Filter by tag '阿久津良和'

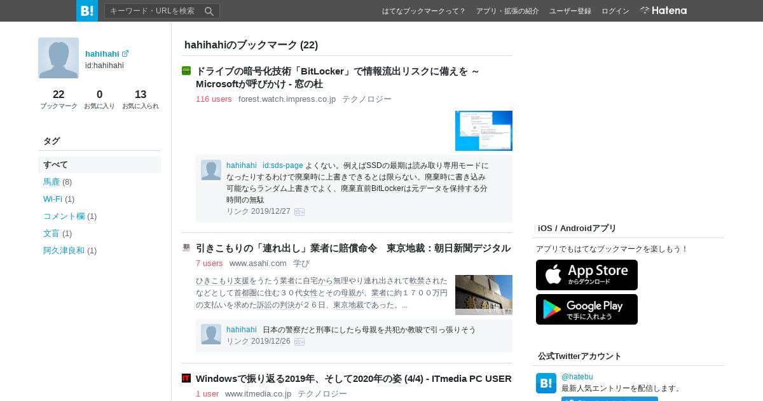pyautogui.click(x=64, y=250)
